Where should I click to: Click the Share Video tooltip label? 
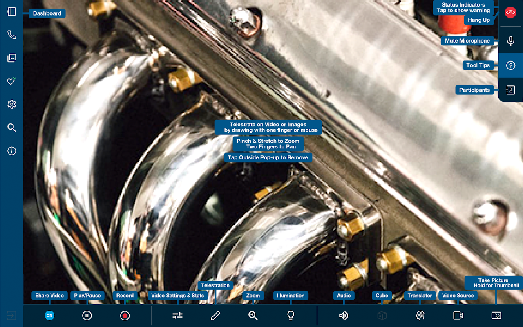(x=49, y=296)
